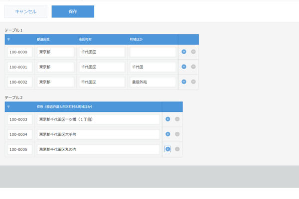Add a row after the 100-0003 row
Viewport: 299px width, 199px height.
point(167,119)
